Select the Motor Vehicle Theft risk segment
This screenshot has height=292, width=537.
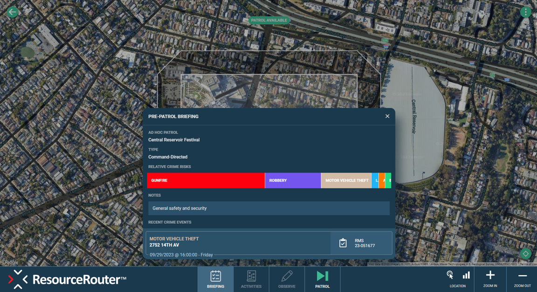point(346,180)
